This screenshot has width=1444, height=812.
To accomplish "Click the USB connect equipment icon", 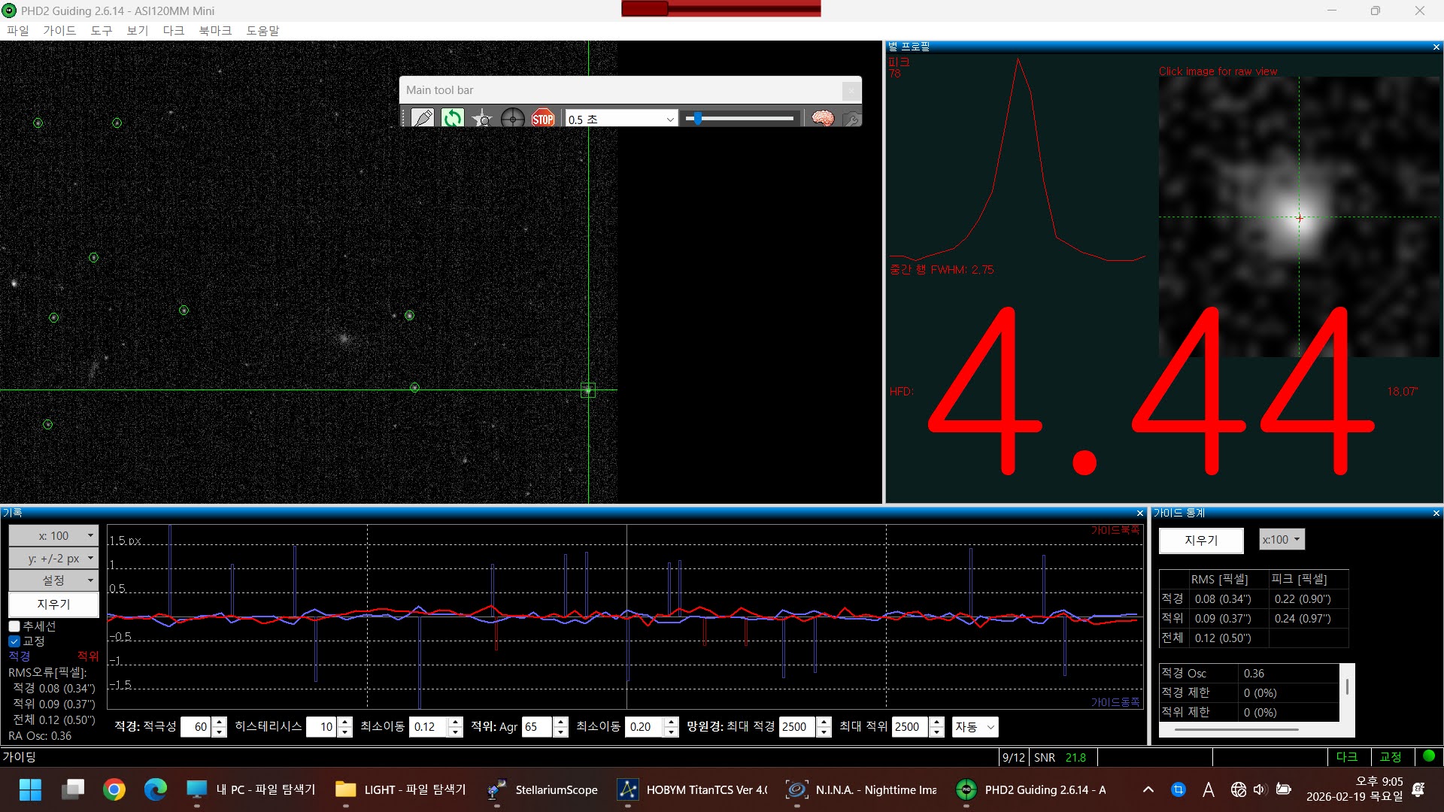I will (x=423, y=118).
